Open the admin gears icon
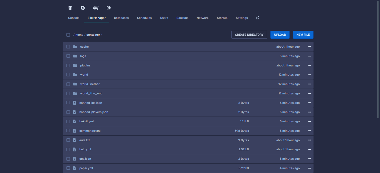380x173 pixels. pos(96,8)
